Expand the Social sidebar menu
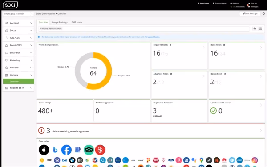The image size is (267, 167). (18, 30)
